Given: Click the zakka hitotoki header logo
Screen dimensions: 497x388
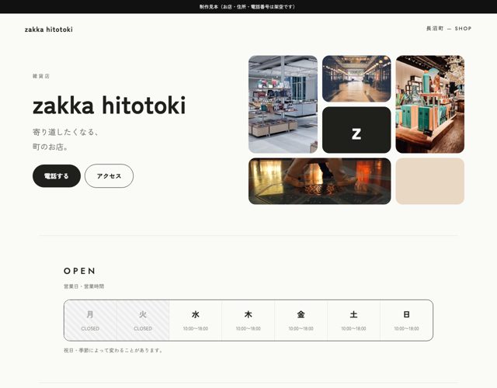Looking at the screenshot, I should tap(48, 29).
